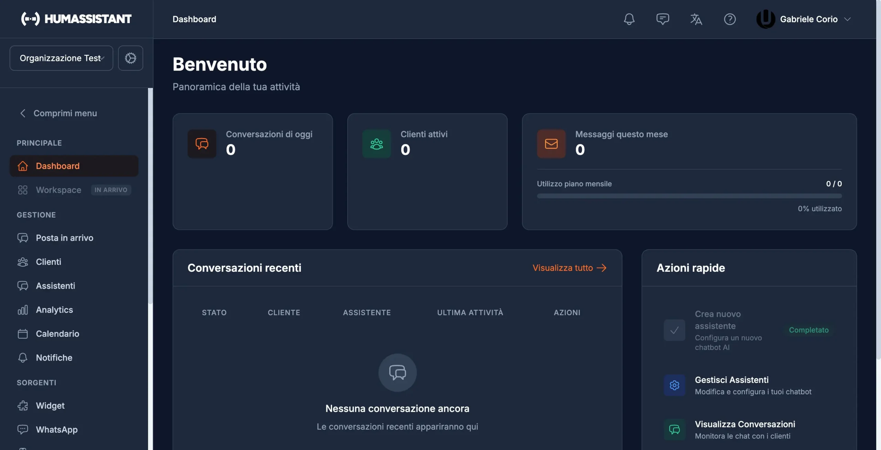
Task: Click the Messaggi questo mese envelope icon
Action: pyautogui.click(x=551, y=144)
